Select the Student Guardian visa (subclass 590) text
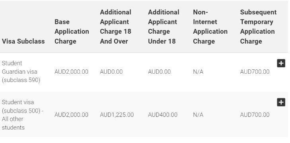This screenshot has height=143, width=290. click(x=21, y=72)
